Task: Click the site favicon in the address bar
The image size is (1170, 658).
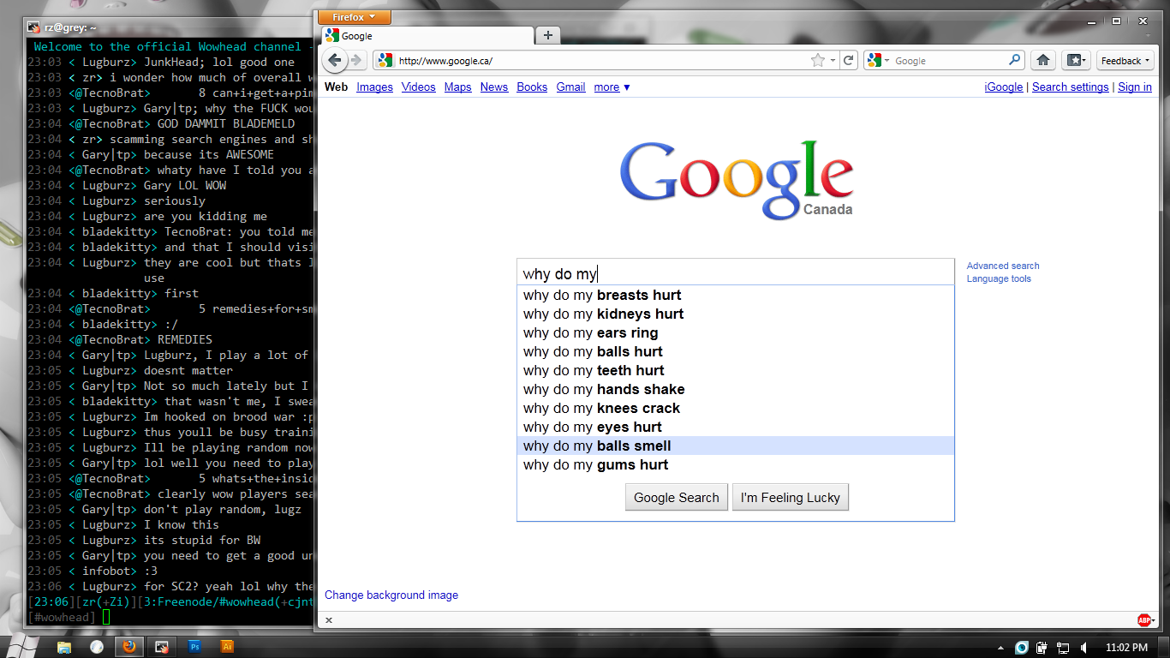Action: (385, 61)
